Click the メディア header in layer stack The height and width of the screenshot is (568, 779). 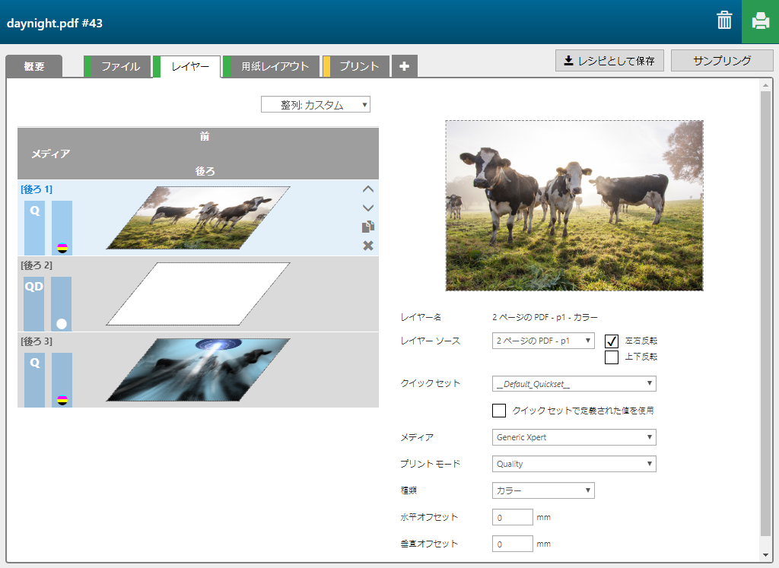pyautogui.click(x=51, y=154)
